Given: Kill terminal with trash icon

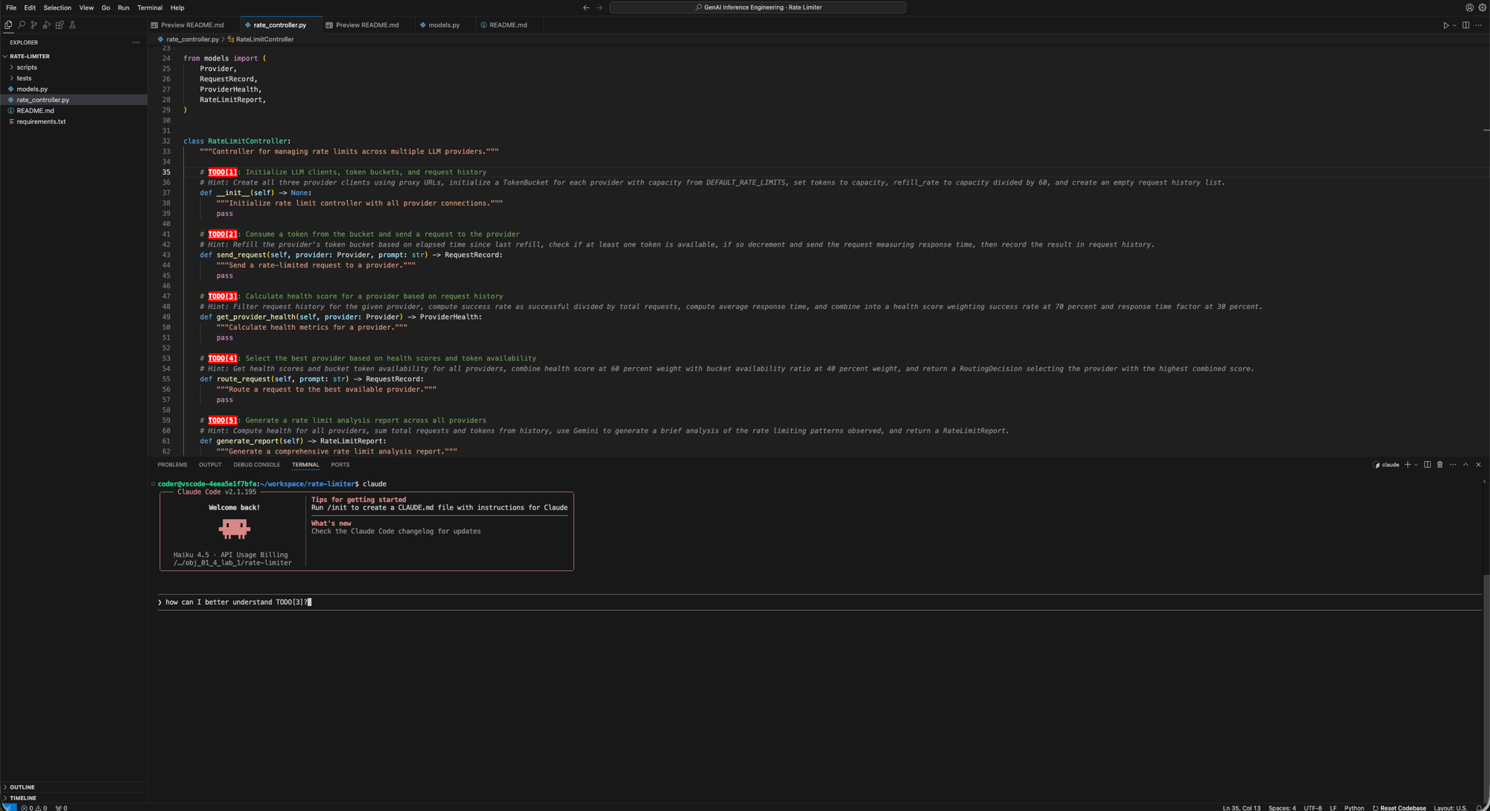Looking at the screenshot, I should pos(1440,465).
